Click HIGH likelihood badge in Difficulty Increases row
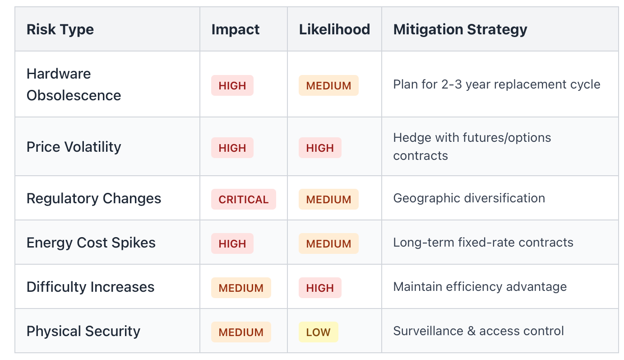The width and height of the screenshot is (624, 360). coord(320,288)
